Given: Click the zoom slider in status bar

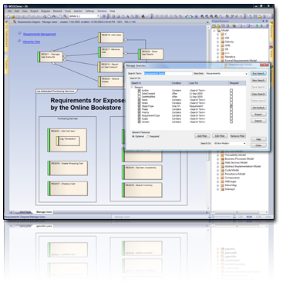Looking at the screenshot, I should pyautogui.click(x=223, y=217).
